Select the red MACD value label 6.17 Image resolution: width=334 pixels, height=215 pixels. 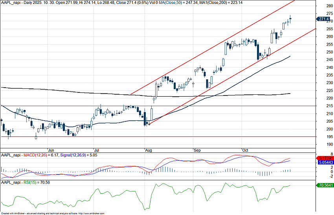tap(324, 158)
